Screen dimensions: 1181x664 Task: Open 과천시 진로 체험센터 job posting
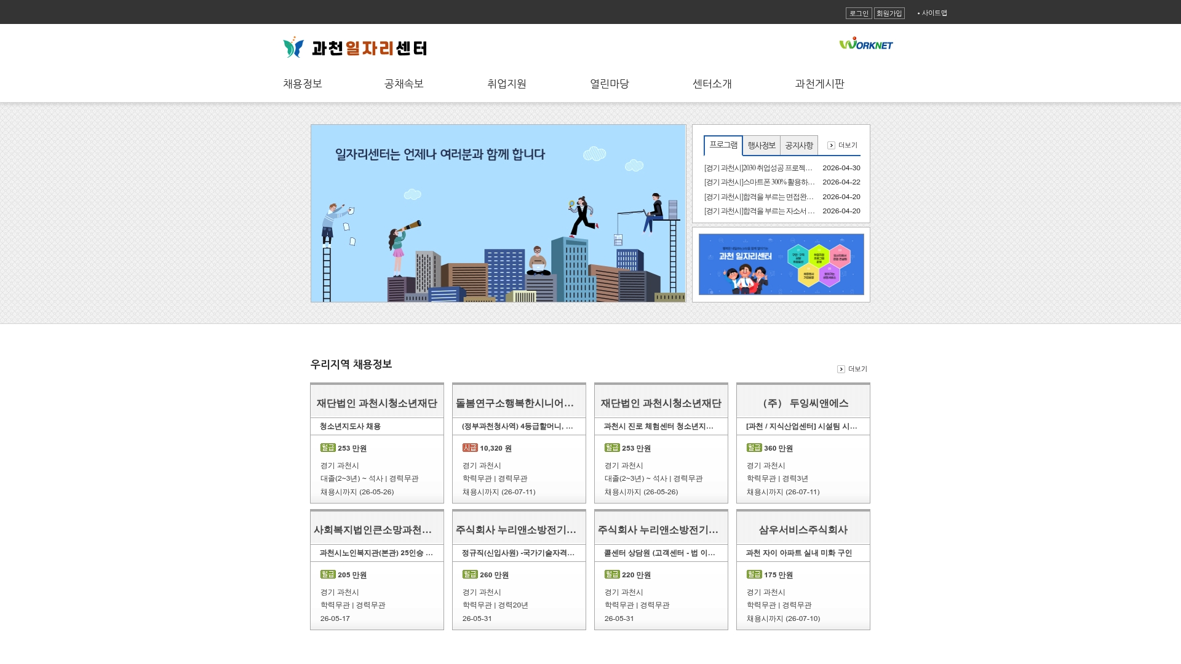tap(659, 426)
